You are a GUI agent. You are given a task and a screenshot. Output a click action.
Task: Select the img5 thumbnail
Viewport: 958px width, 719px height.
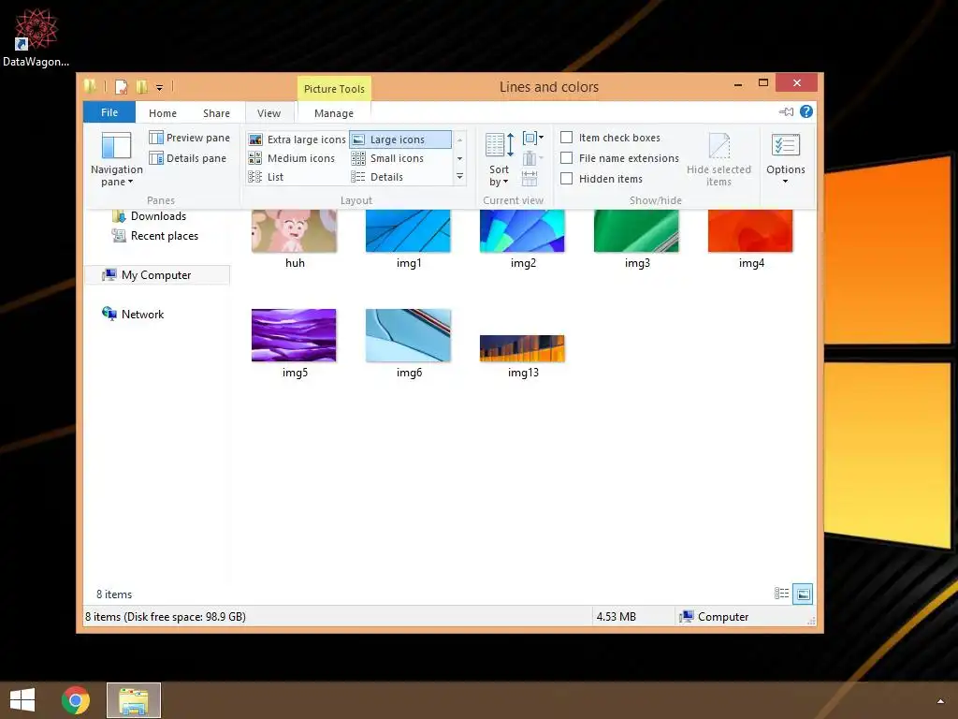(x=294, y=335)
